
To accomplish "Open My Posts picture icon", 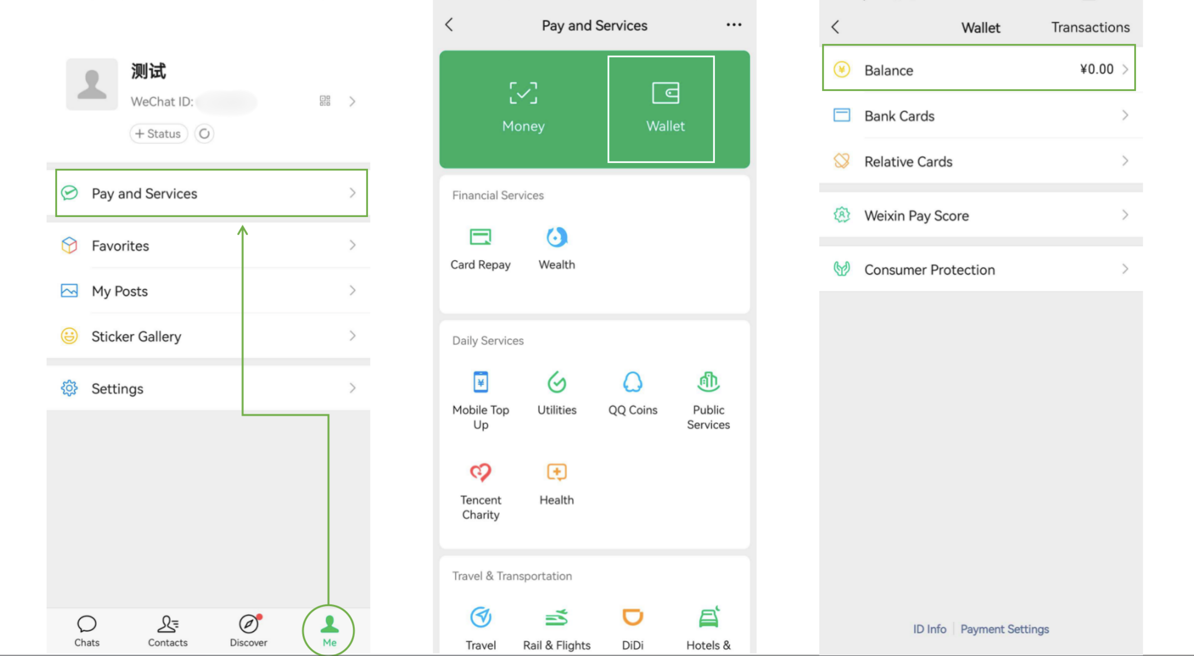I will pos(69,291).
